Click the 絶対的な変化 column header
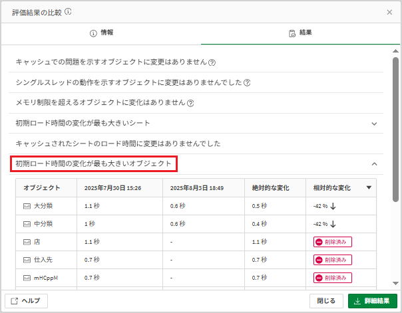Image resolution: width=402 pixels, height=313 pixels. (x=271, y=188)
